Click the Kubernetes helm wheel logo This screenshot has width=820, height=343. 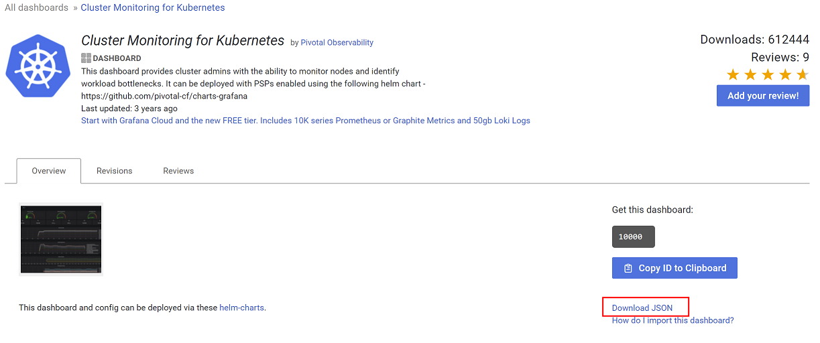(x=38, y=66)
